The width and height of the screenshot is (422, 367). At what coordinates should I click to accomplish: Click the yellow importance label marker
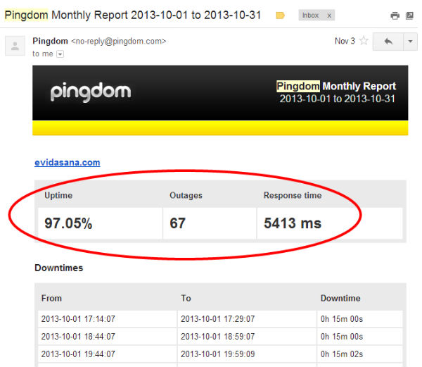pos(280,15)
